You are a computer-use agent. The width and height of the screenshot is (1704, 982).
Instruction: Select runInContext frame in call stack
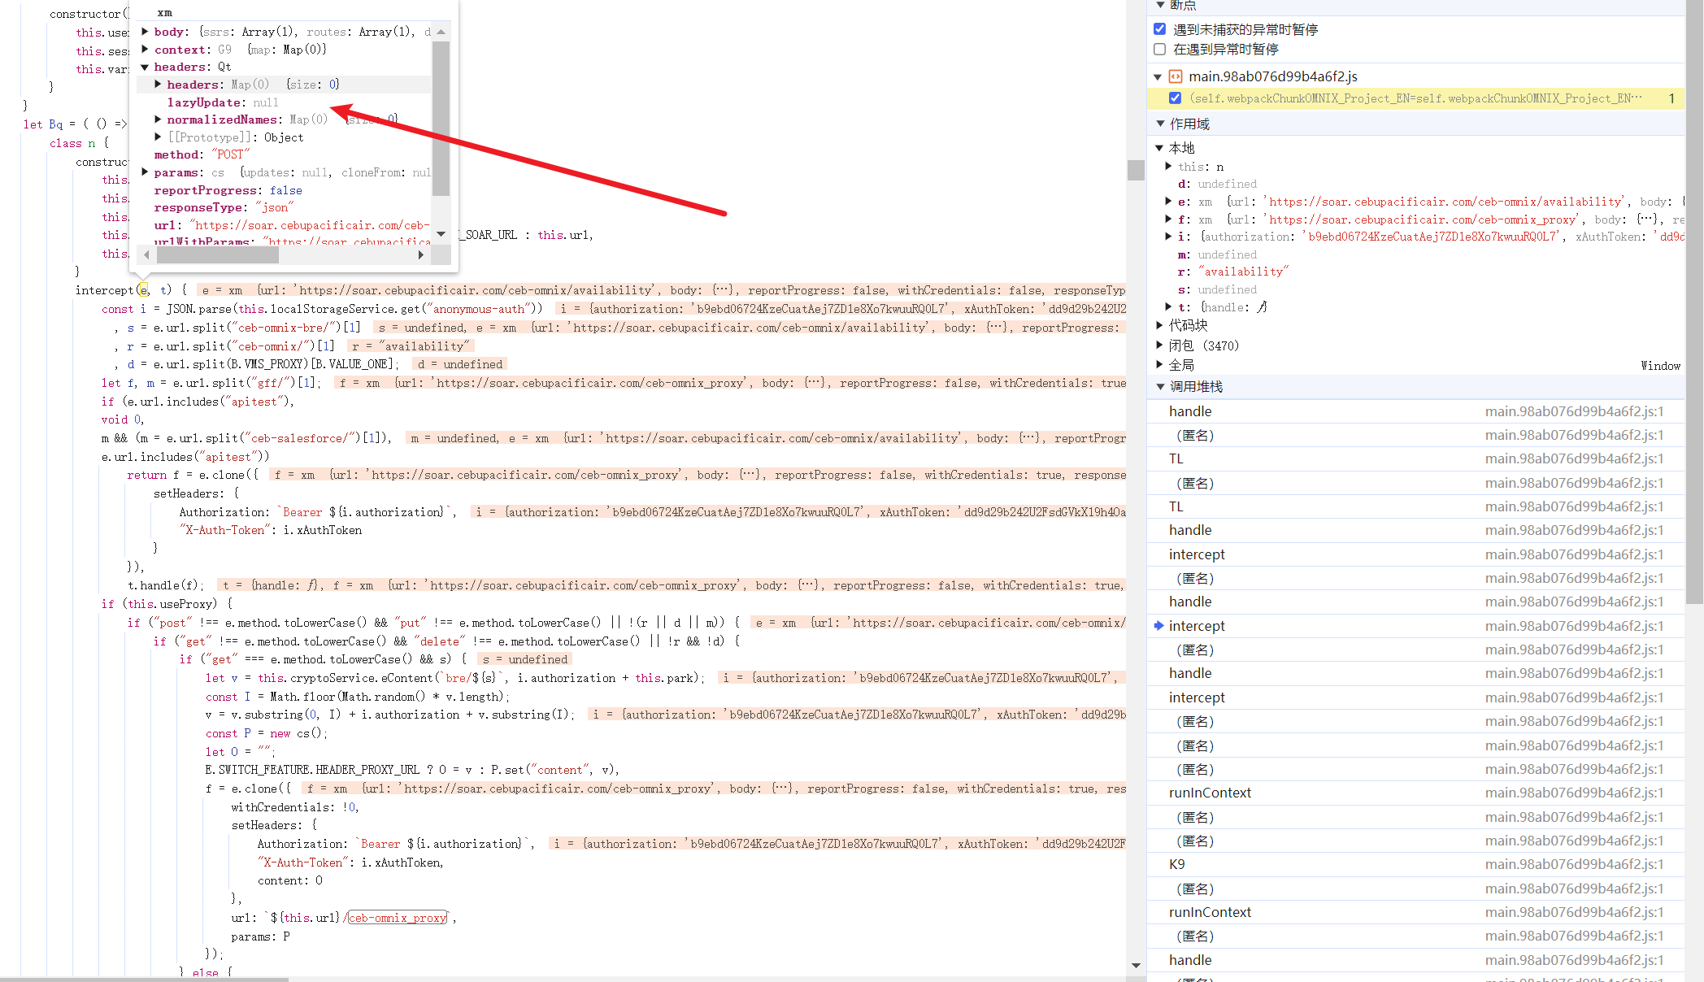(1210, 793)
